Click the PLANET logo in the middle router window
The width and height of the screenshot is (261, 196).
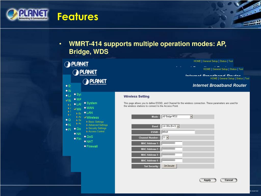click(85, 72)
